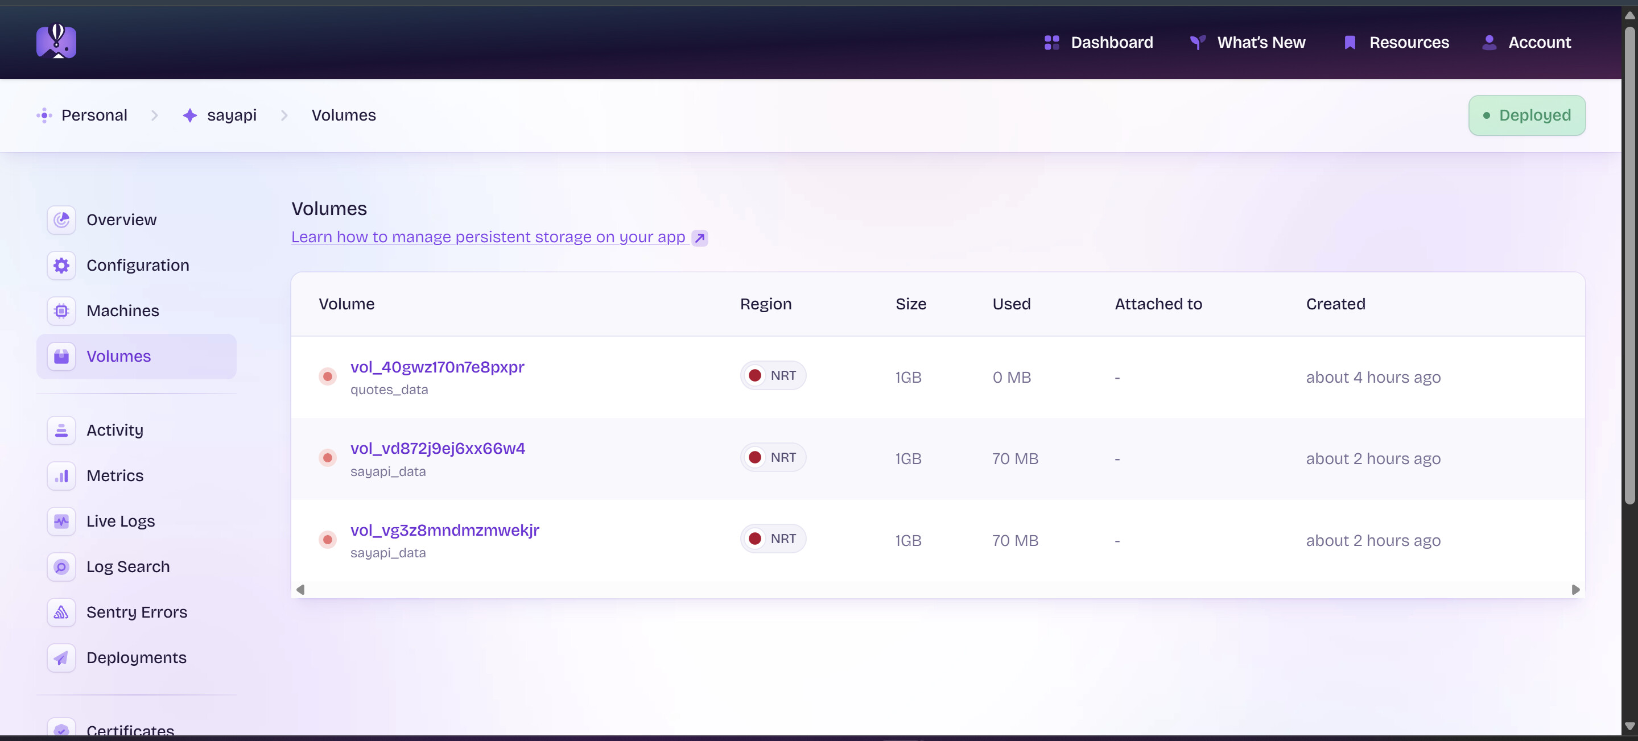The height and width of the screenshot is (741, 1638).
Task: Click the Dashboard grid icon
Action: pyautogui.click(x=1051, y=43)
